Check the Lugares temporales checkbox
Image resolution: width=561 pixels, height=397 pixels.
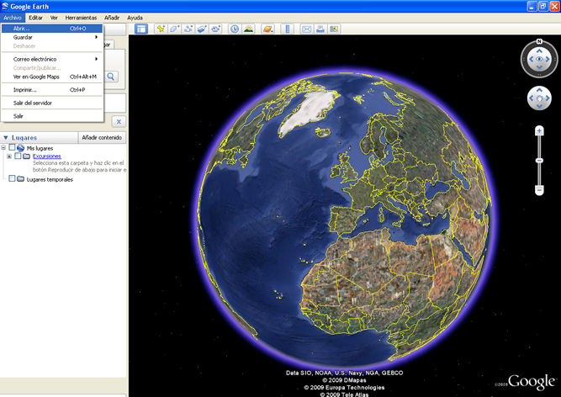12,179
